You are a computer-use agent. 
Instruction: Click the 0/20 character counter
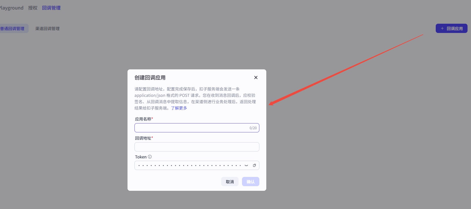click(253, 128)
